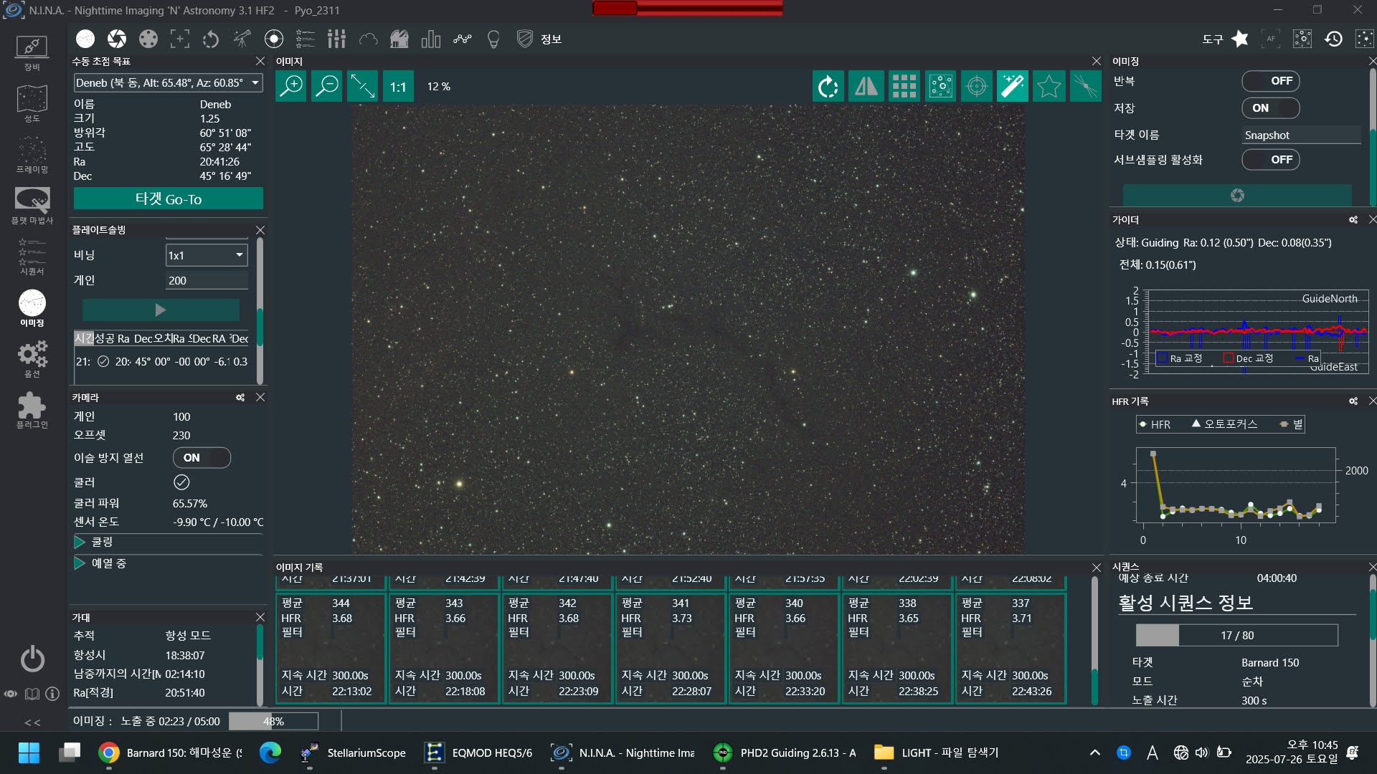Viewport: 1377px width, 774px height.
Task: Click the zoom out magnifier icon
Action: 327,87
